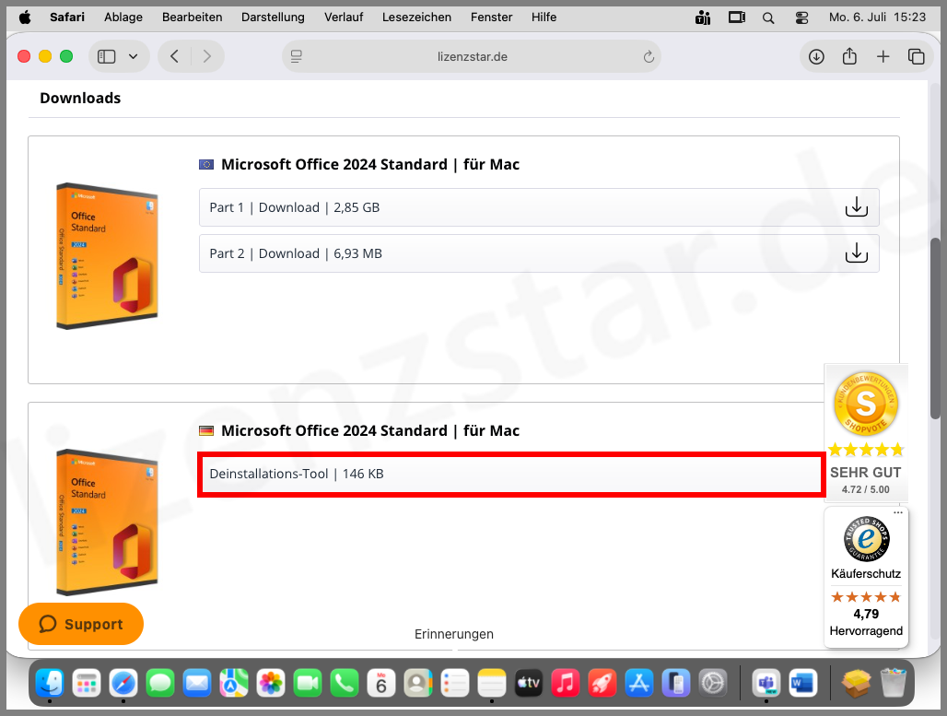Viewport: 947px width, 716px height.
Task: Open System Settings from the Dock
Action: (713, 684)
